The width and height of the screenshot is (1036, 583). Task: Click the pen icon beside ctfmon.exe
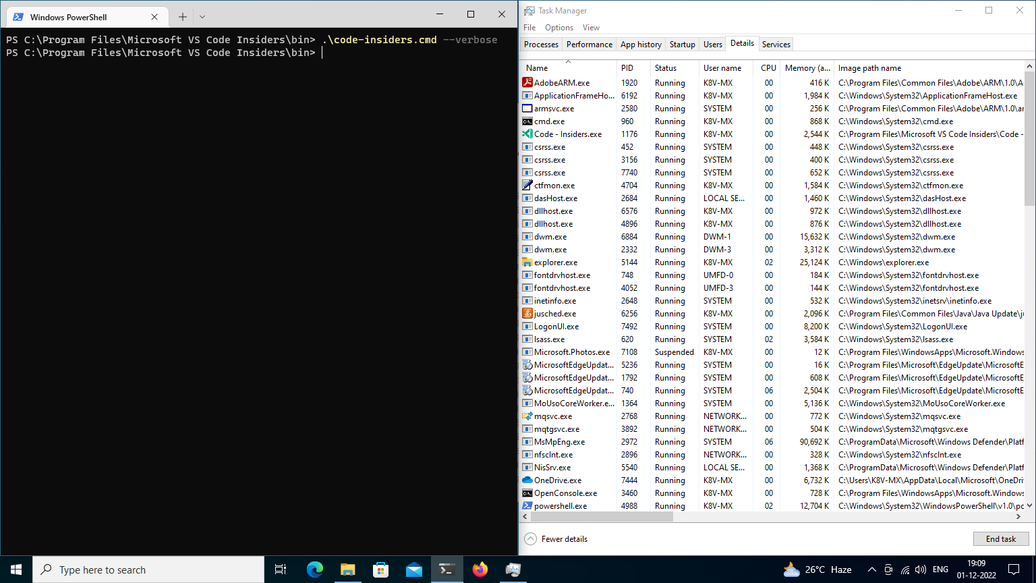tap(527, 186)
